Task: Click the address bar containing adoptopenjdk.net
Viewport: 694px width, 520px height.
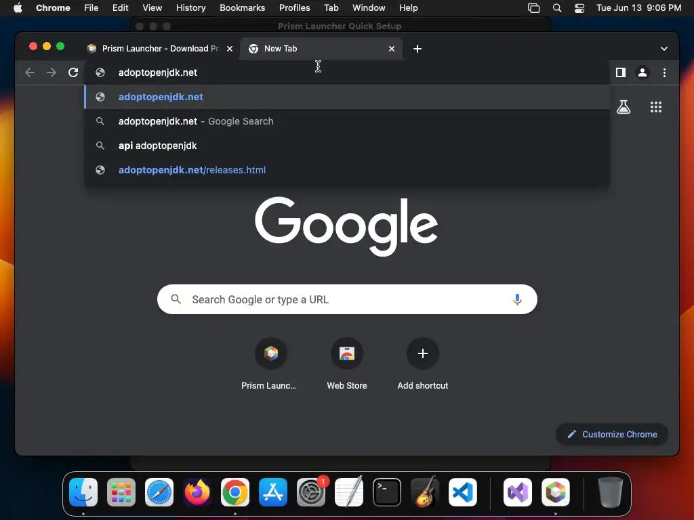Action: click(x=347, y=72)
